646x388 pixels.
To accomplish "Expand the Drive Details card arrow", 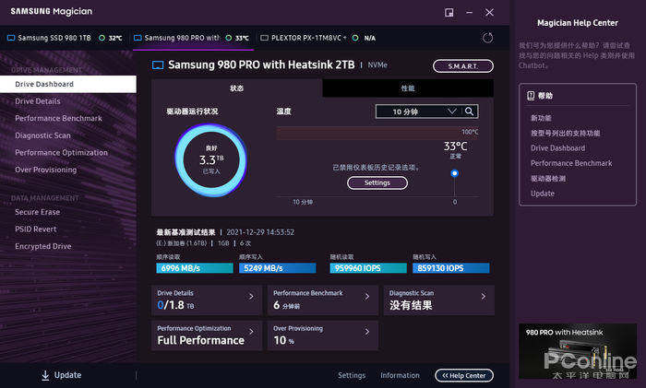I will pos(251,296).
